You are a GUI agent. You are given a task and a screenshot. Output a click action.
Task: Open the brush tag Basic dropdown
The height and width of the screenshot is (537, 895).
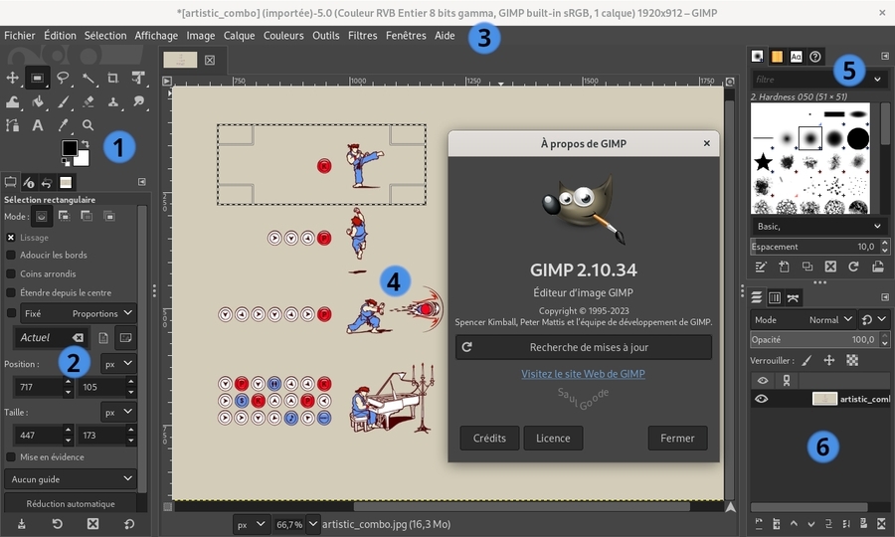tap(819, 227)
